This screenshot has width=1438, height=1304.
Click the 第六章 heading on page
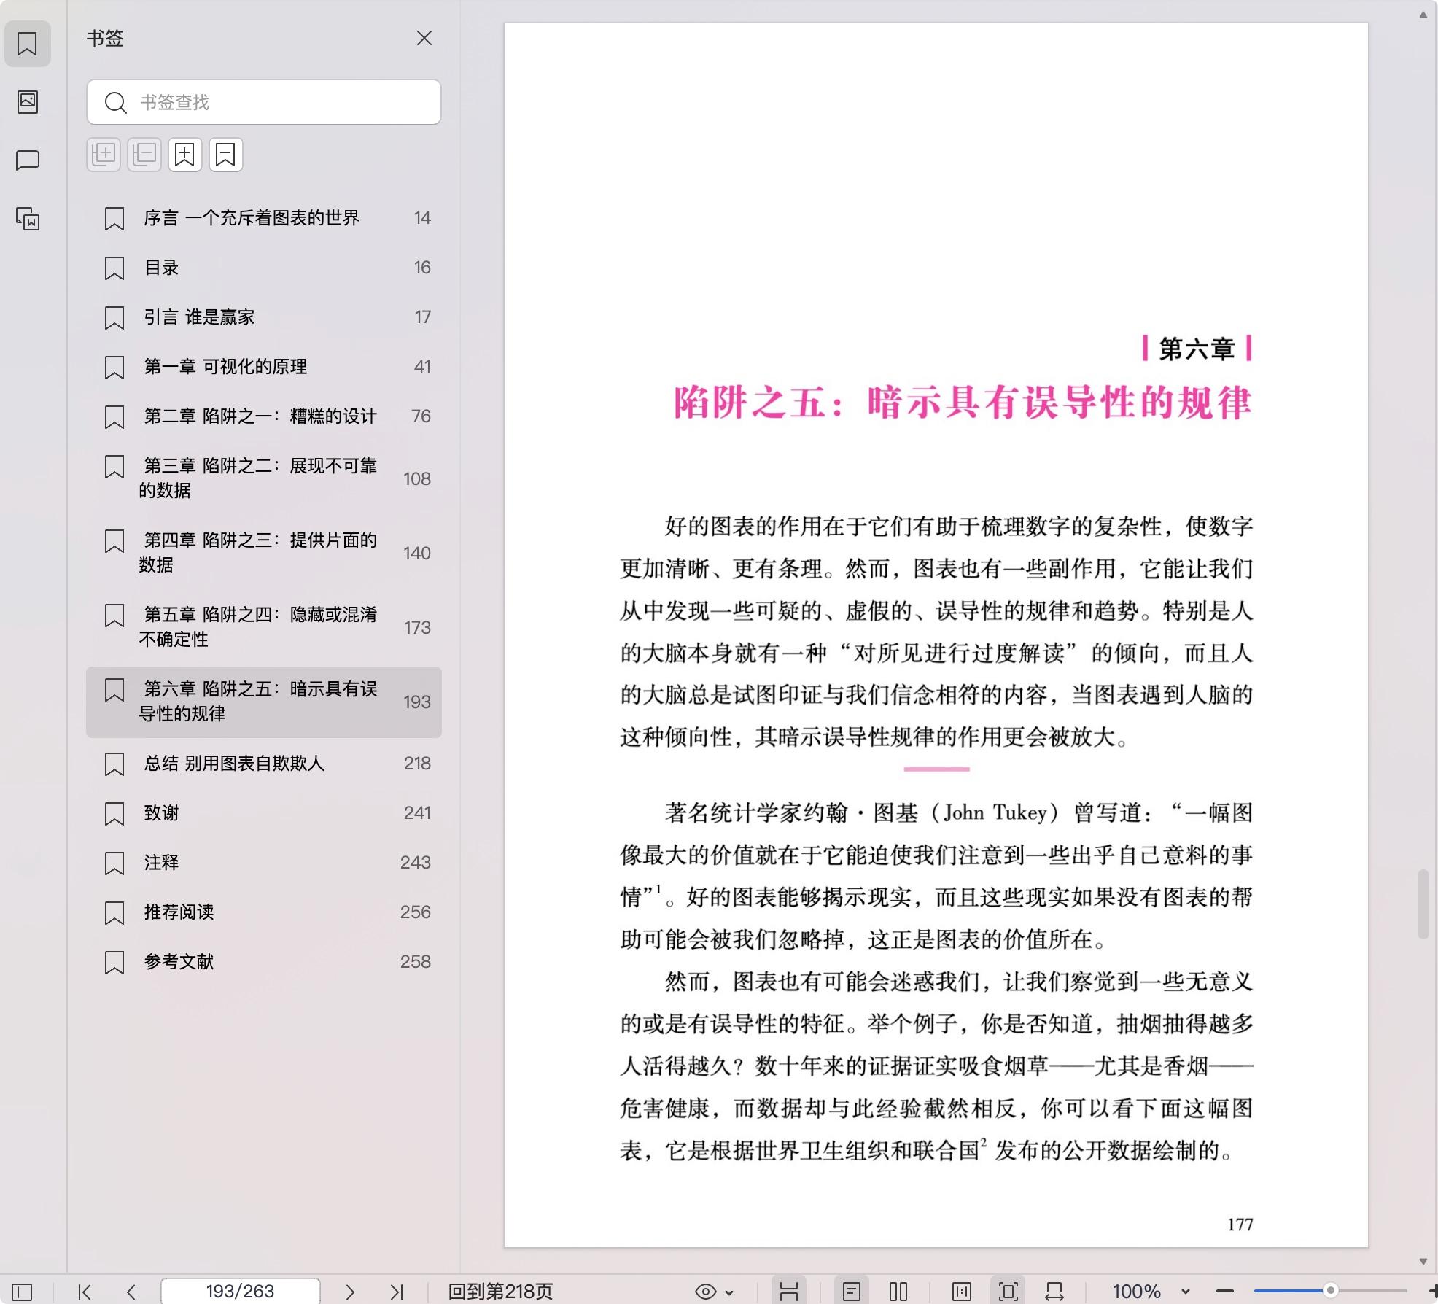1197,349
